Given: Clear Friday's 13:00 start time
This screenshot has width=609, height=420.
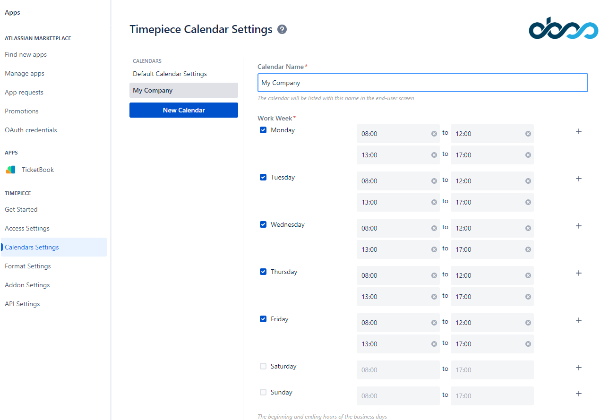Looking at the screenshot, I should click(x=434, y=343).
